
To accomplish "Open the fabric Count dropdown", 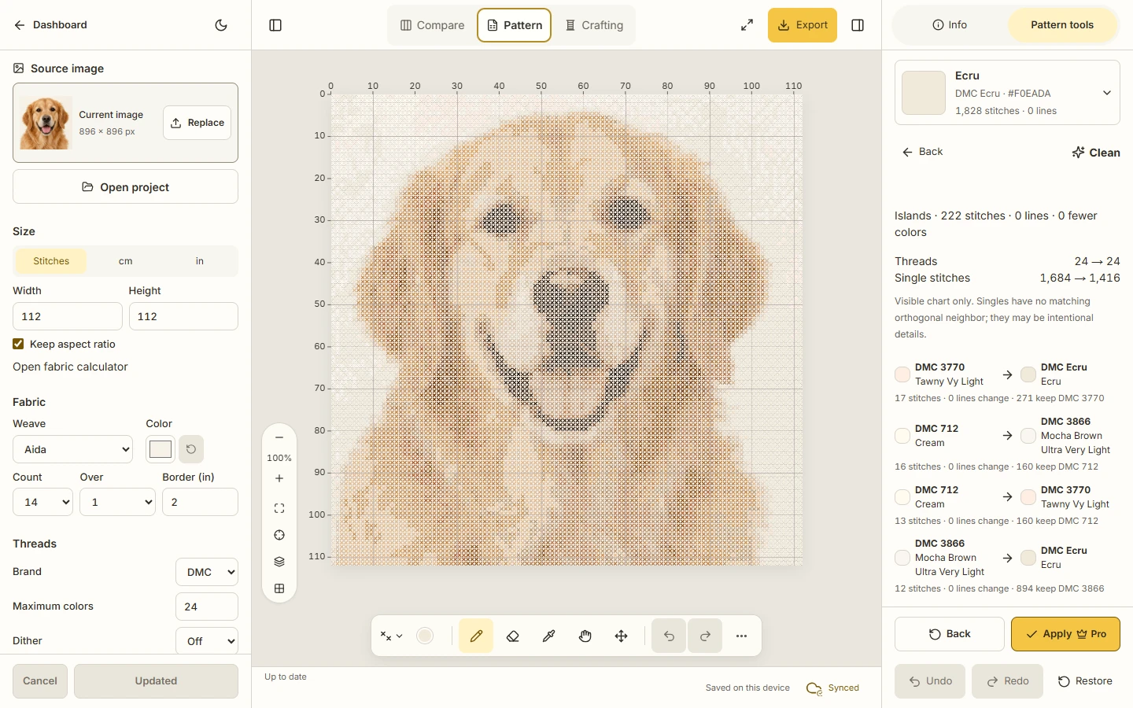I will coord(42,502).
